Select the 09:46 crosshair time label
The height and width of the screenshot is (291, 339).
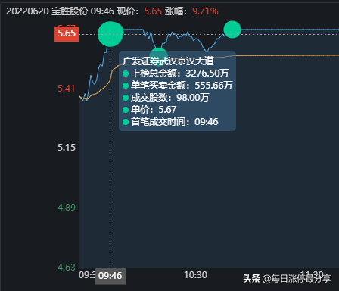[x=110, y=276]
